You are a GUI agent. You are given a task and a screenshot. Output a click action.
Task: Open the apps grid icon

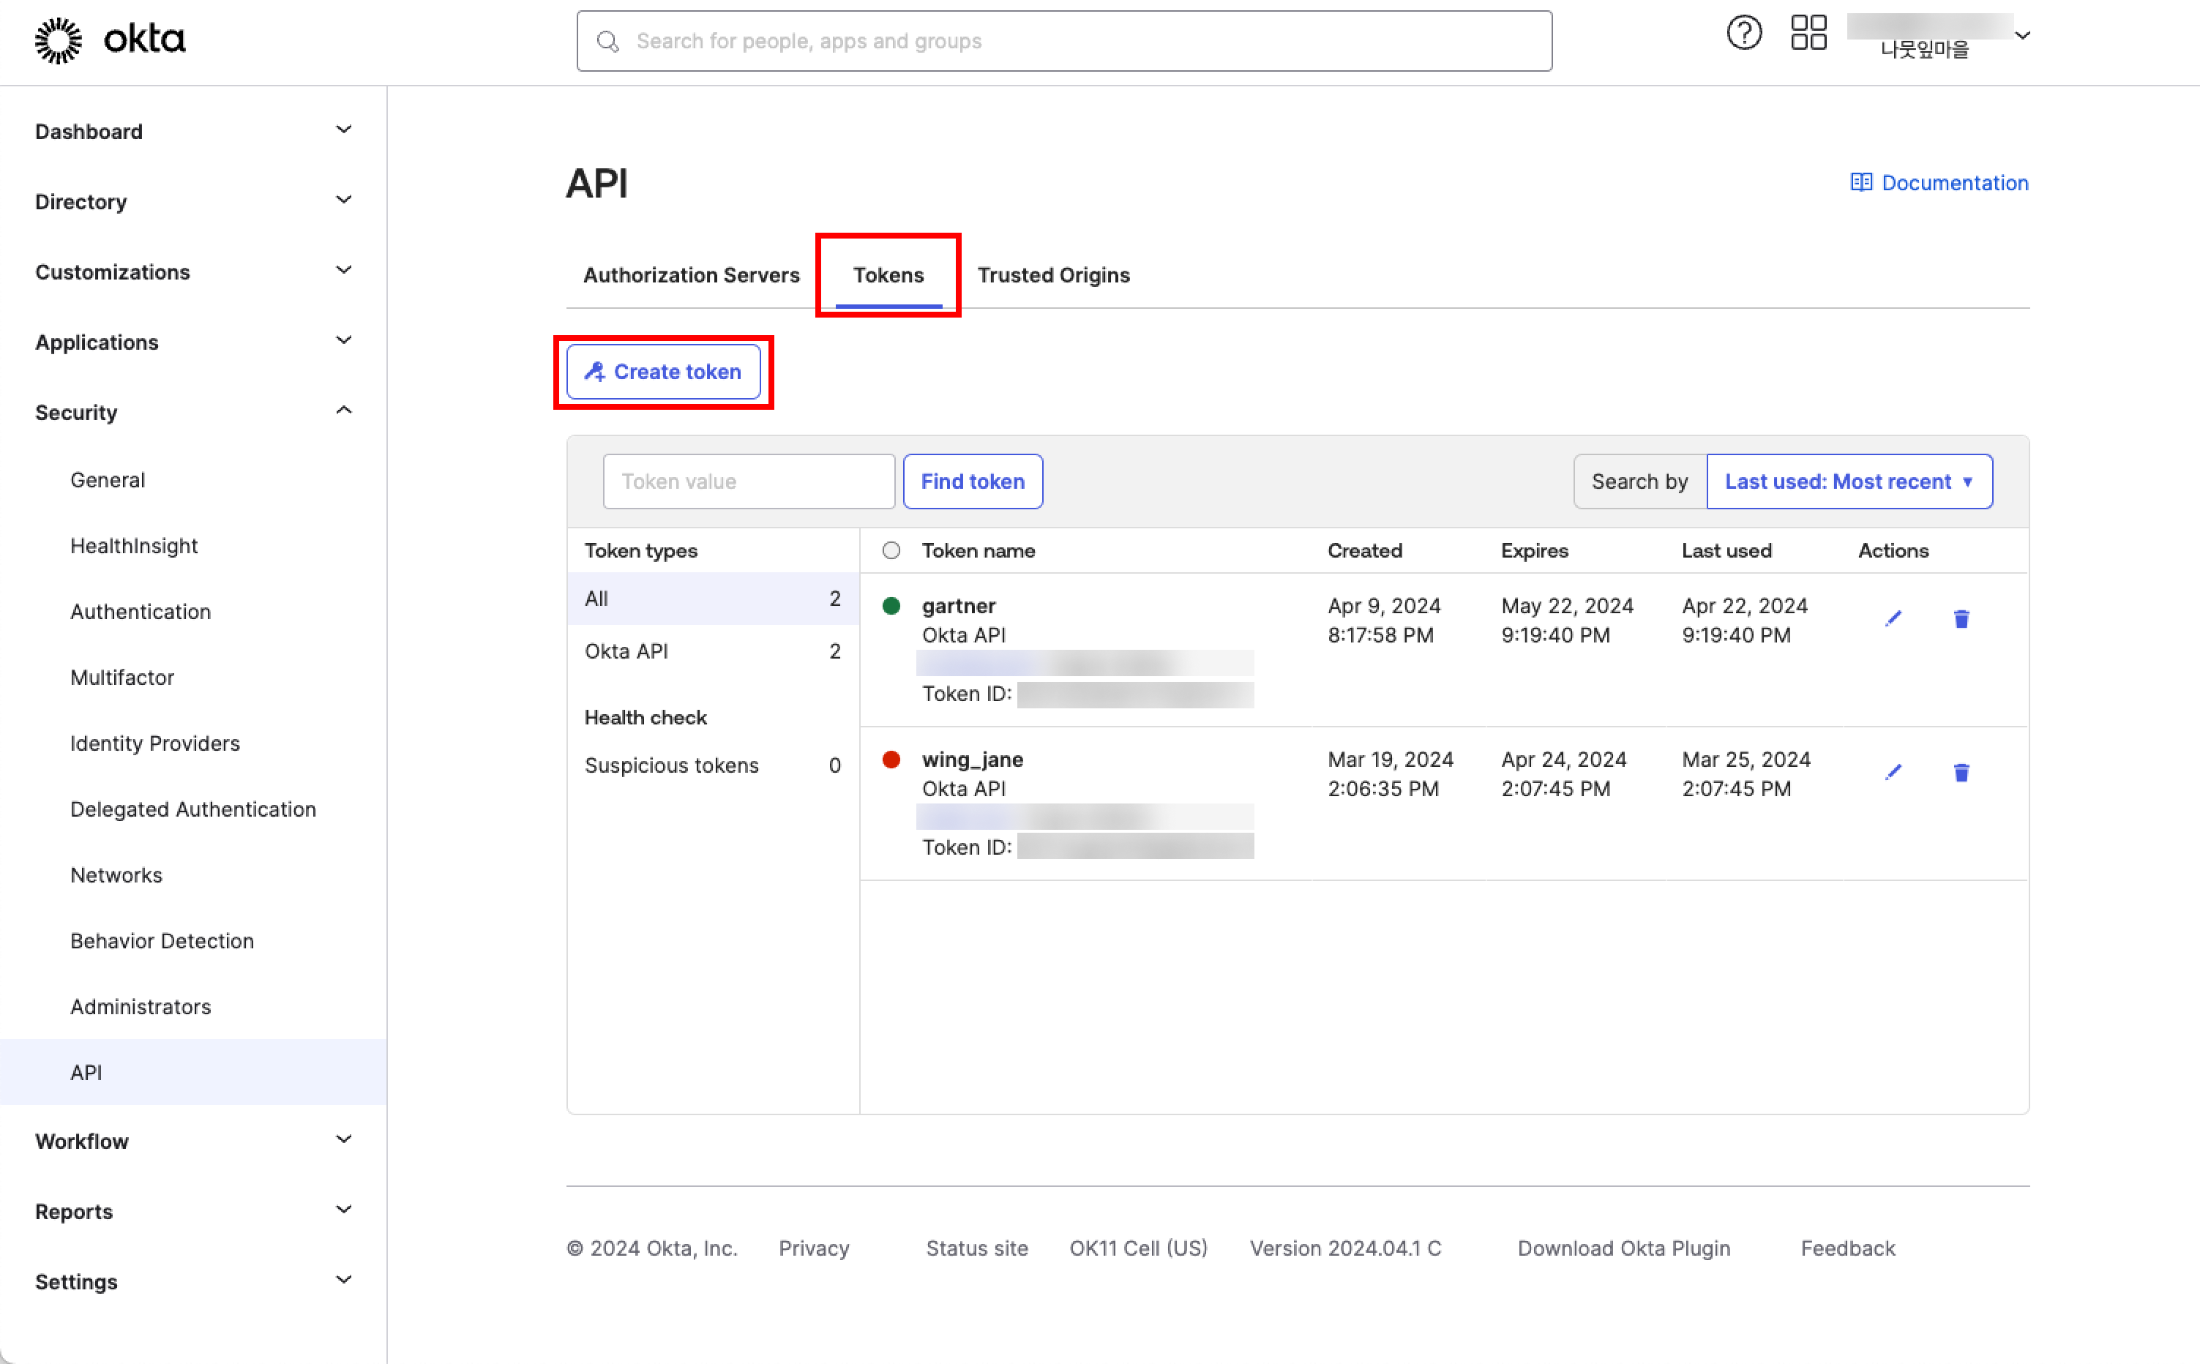1808,34
